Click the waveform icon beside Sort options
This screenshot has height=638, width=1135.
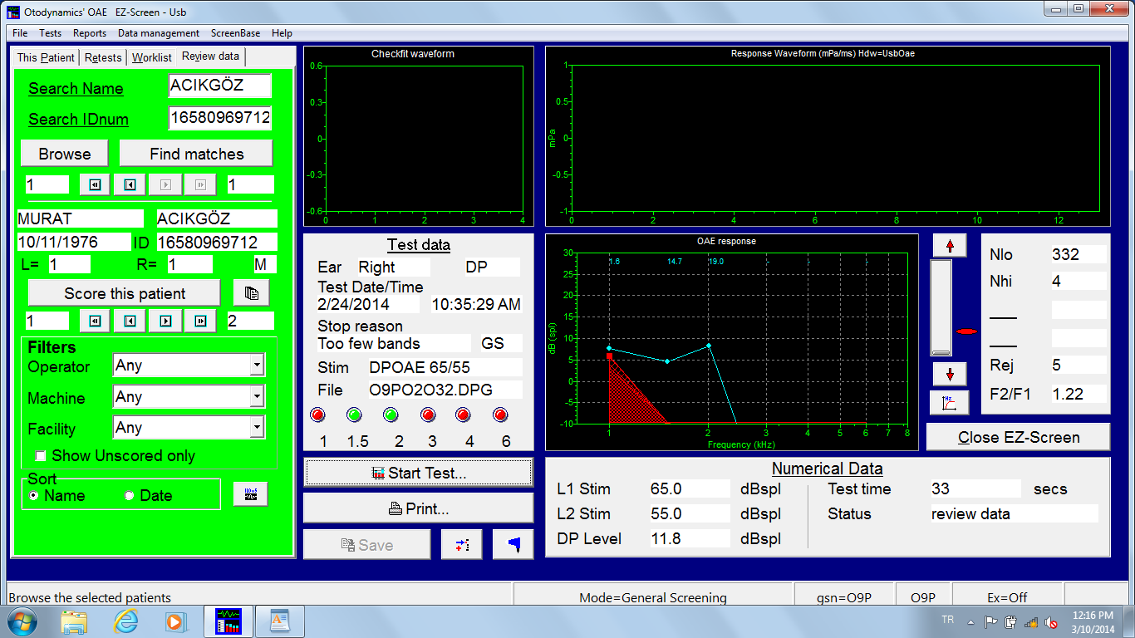251,494
